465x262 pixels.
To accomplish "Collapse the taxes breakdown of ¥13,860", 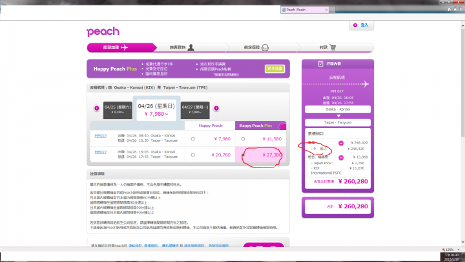I will click(x=341, y=157).
